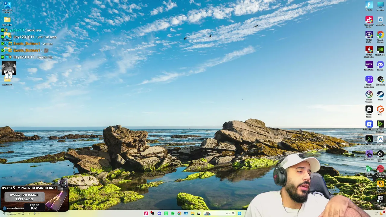Open the orange OCC desktop shortcut
Image resolution: width=386 pixels, height=217 pixels.
click(x=380, y=110)
